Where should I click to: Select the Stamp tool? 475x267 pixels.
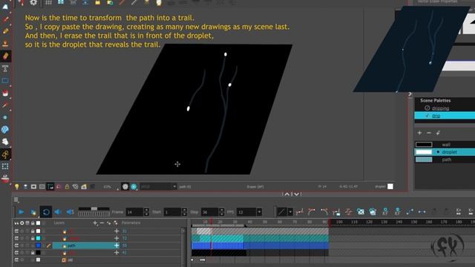click(x=5, y=44)
